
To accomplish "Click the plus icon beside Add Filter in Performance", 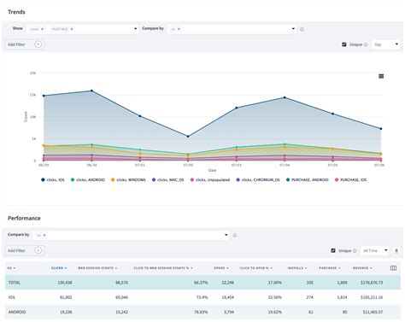I will click(38, 250).
